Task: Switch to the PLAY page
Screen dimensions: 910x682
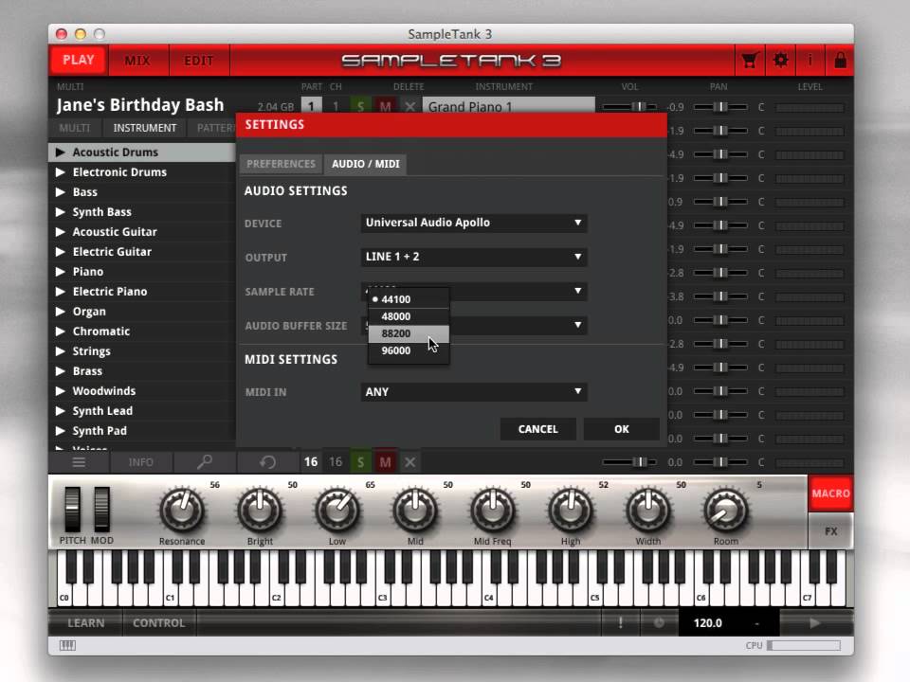Action: 79,61
